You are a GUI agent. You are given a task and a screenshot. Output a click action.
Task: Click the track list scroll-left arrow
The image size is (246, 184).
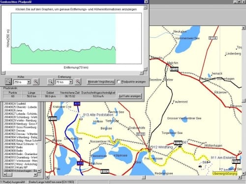[5, 175]
